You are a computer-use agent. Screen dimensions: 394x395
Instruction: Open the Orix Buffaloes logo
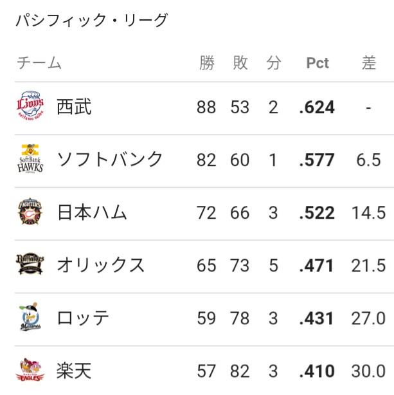pyautogui.click(x=30, y=264)
